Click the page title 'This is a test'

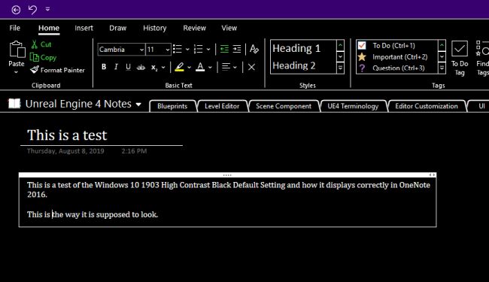[x=67, y=135]
